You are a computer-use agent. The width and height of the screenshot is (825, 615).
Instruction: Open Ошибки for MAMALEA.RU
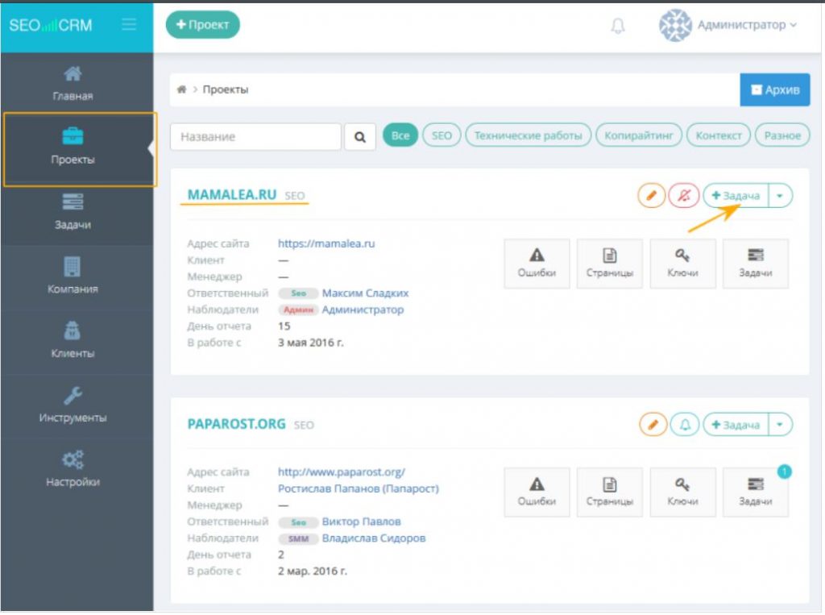(537, 264)
